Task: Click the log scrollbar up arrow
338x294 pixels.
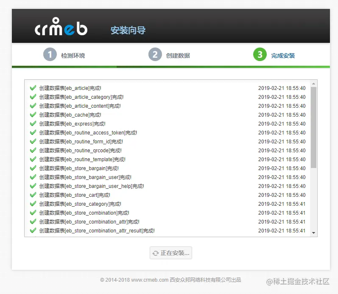Action: coord(314,84)
